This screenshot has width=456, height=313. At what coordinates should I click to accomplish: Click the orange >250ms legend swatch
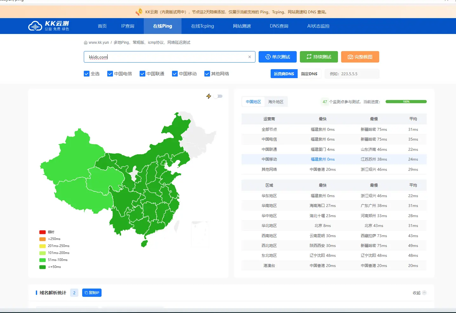click(43, 239)
